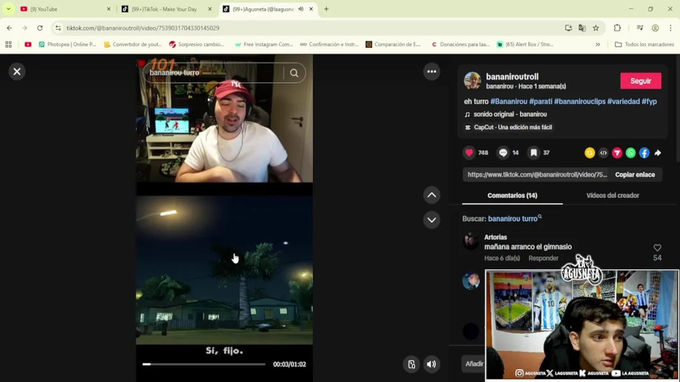
Task: Open the Chrome three-dot menu
Action: click(x=670, y=28)
